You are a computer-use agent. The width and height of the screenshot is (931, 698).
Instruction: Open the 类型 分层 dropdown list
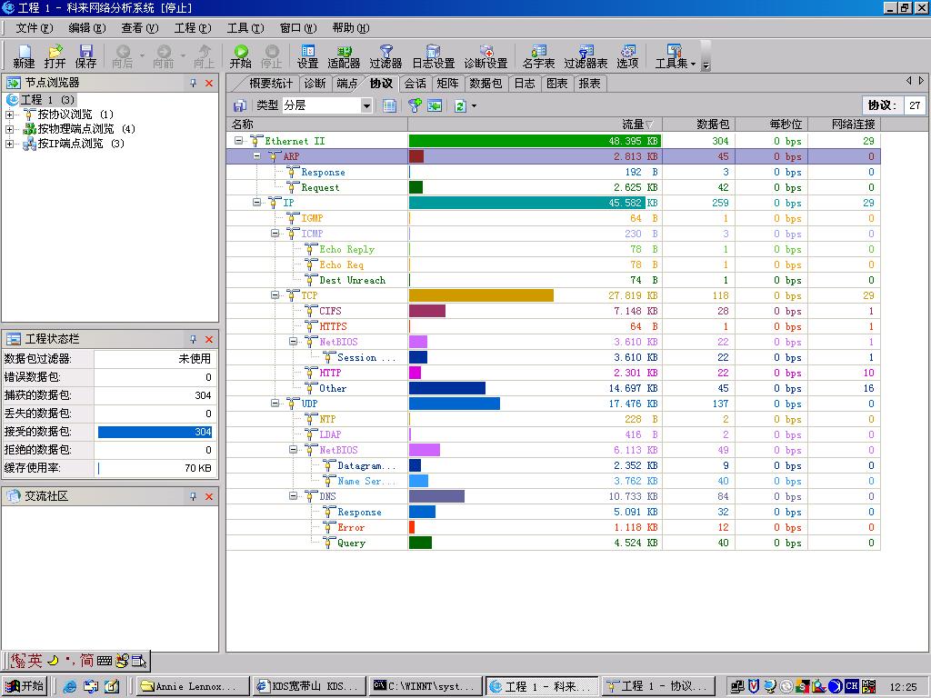click(366, 105)
